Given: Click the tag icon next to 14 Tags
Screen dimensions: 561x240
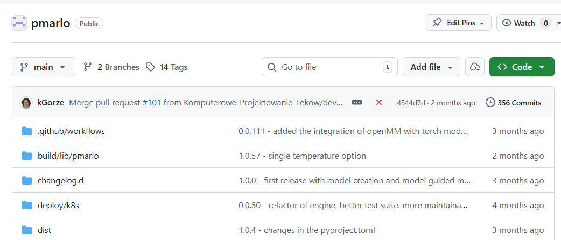Looking at the screenshot, I should [x=150, y=67].
